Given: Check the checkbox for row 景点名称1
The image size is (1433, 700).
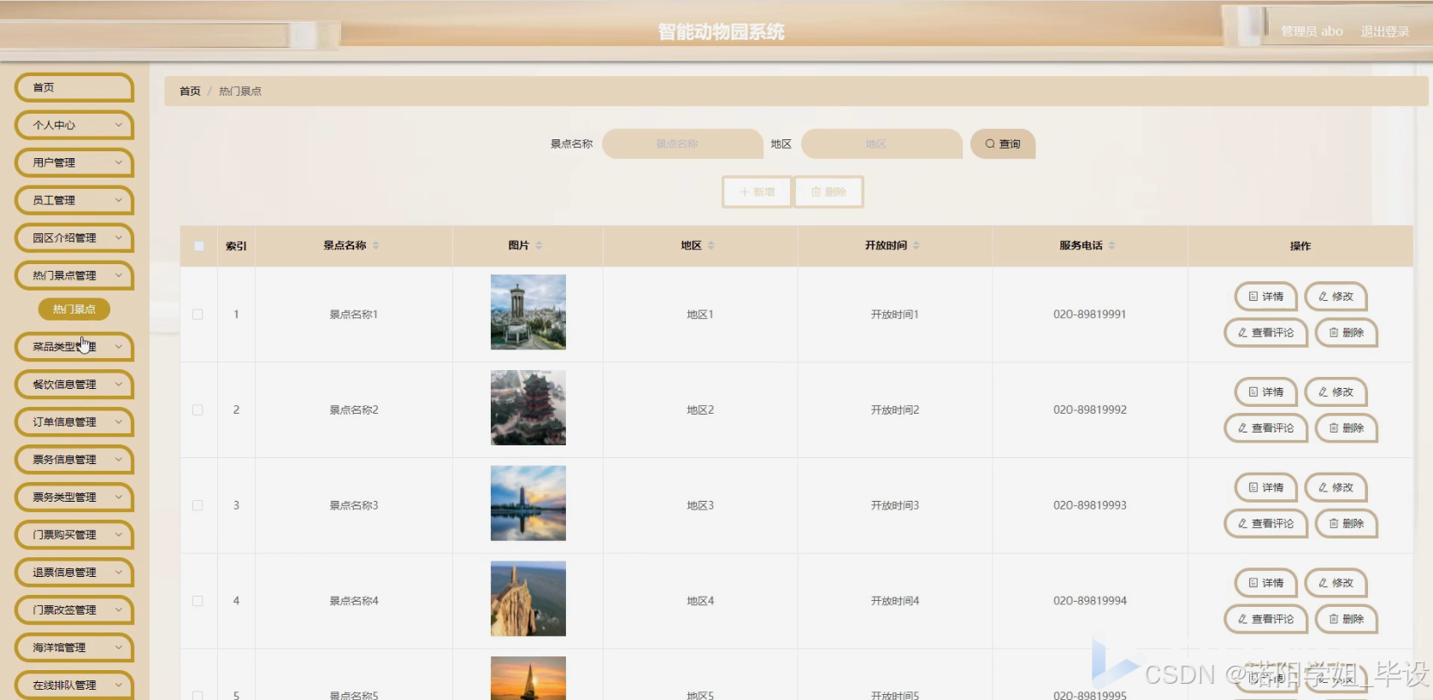Looking at the screenshot, I should point(198,315).
